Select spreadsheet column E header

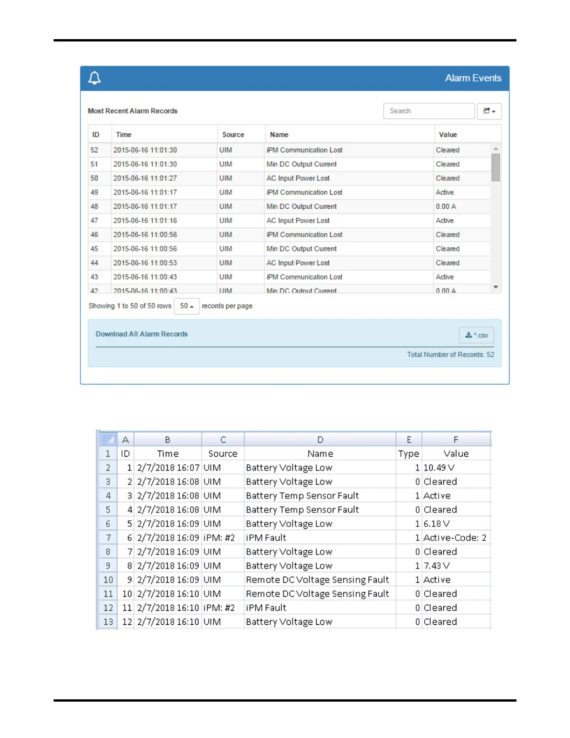click(x=409, y=439)
